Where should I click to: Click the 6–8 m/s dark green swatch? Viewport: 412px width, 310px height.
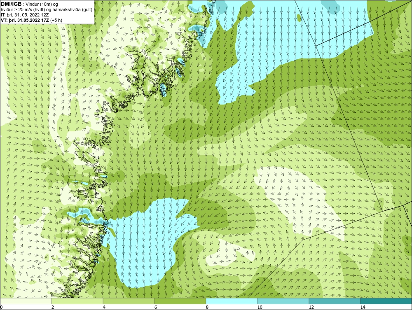[x=180, y=301]
